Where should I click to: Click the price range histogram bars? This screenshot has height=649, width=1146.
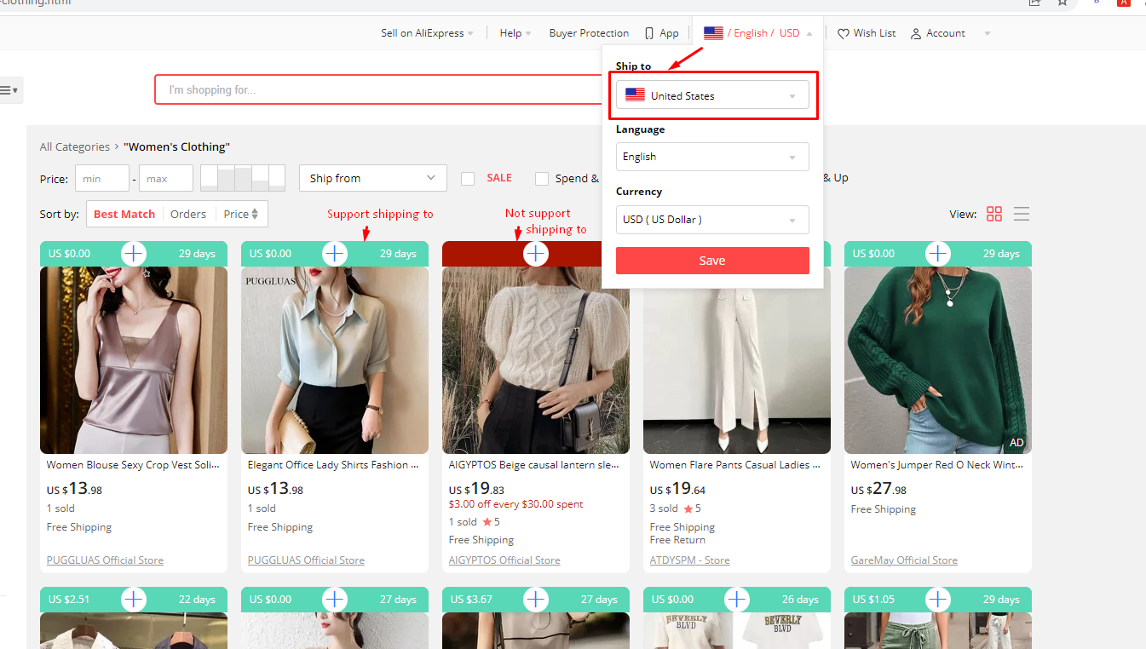click(243, 178)
